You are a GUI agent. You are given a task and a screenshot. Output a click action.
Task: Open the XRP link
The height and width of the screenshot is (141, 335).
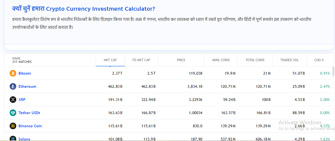(x=22, y=100)
